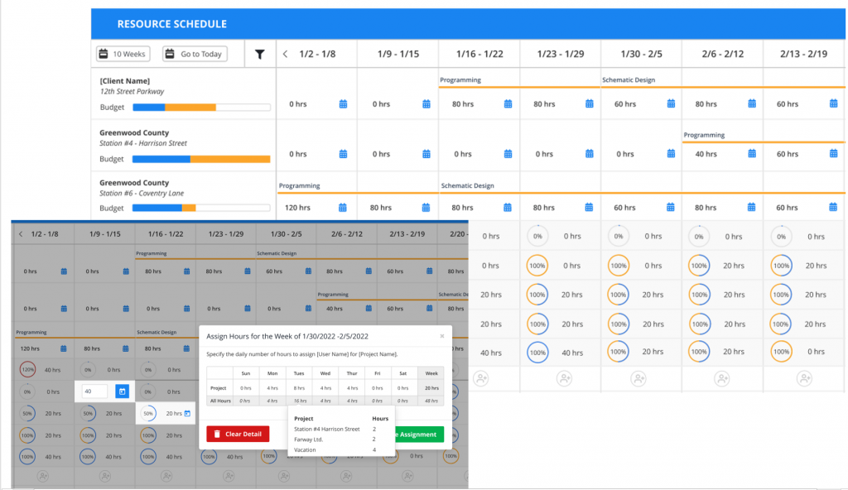Click the Tues 16 hrs All Hours cell
848x490 pixels.
[299, 401]
